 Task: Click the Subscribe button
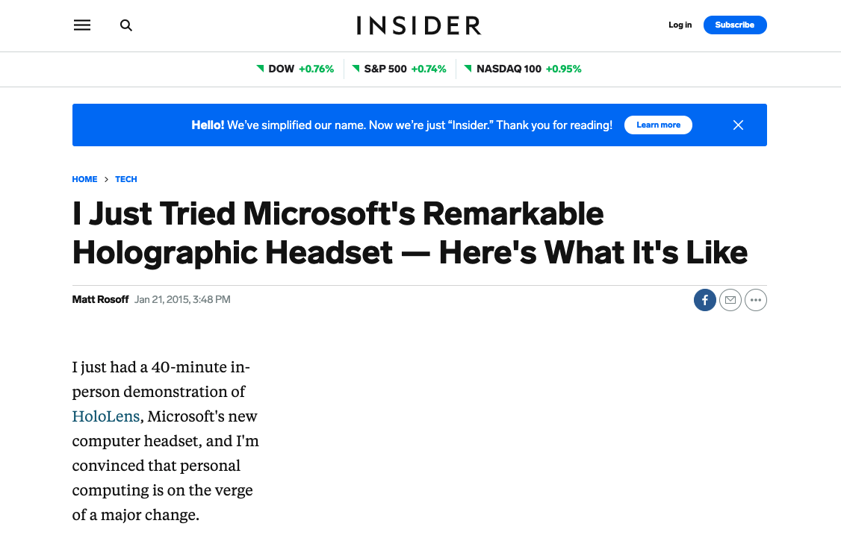(735, 25)
